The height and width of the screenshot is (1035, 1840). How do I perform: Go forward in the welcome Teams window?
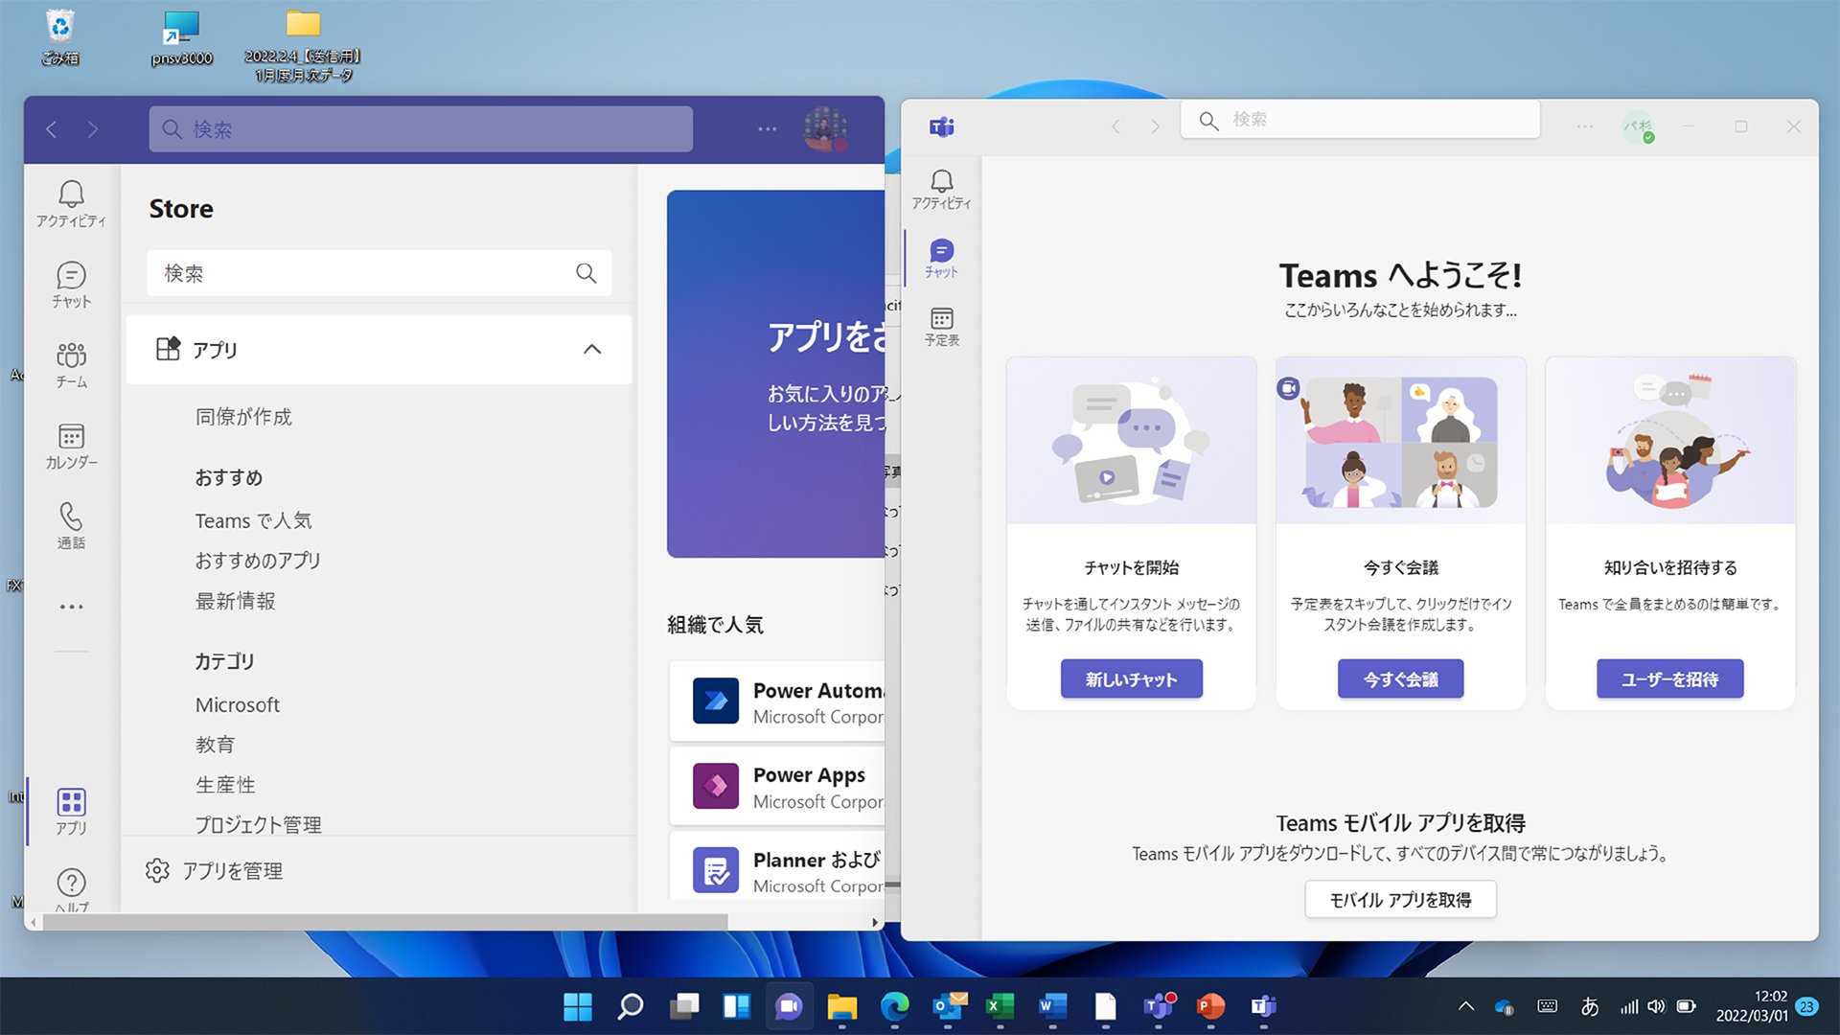[1155, 126]
